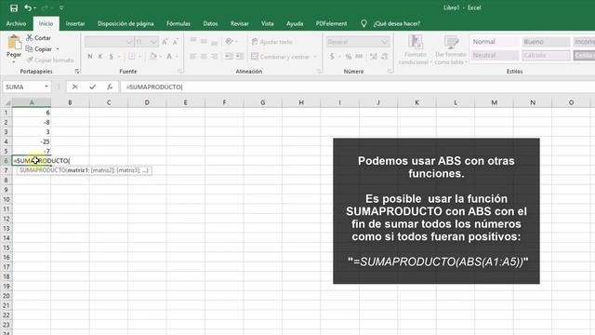This screenshot has height=335, width=595.
Task: Click Cortar in the clipboard group
Action: point(38,38)
